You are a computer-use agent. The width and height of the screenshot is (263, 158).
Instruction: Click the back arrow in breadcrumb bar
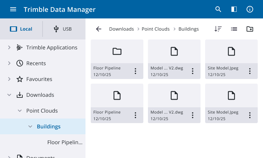tap(99, 29)
